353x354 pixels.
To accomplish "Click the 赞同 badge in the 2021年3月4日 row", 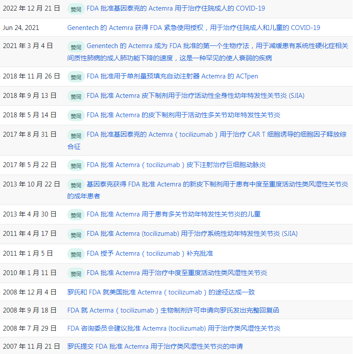I will click(x=76, y=47).
